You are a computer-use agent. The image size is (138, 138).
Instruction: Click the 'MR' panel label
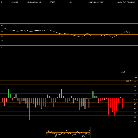pyautogui.click(x=123, y=72)
